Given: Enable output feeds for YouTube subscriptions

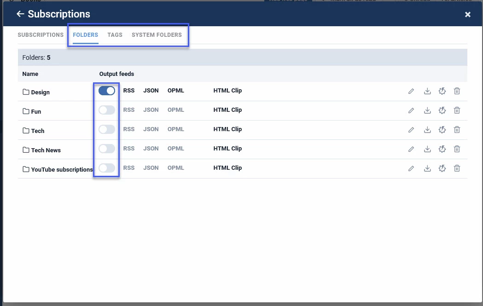Looking at the screenshot, I should (x=106, y=168).
